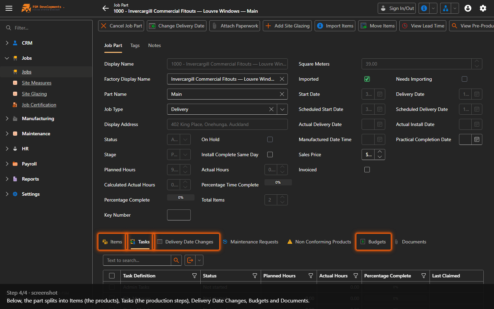
Task: Click the Cancel Job Part button
Action: (x=122, y=26)
